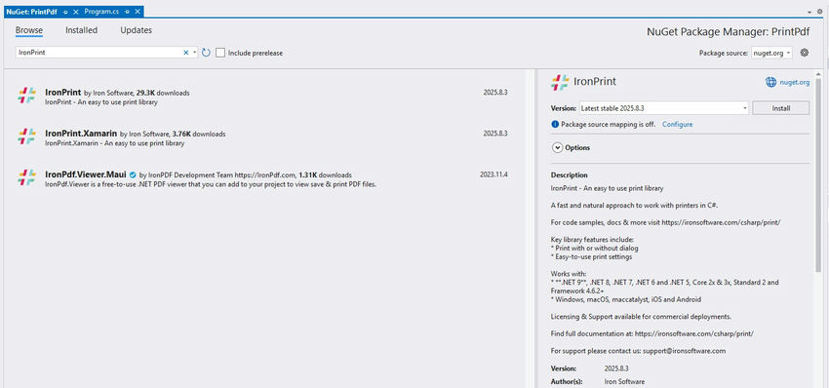Expand the Options section
This screenshot has height=388, width=829.
pyautogui.click(x=557, y=148)
